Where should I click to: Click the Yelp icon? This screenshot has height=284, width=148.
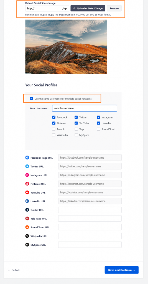click(27, 219)
